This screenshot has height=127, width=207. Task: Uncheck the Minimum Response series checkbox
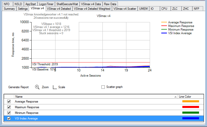[x=9, y=113]
